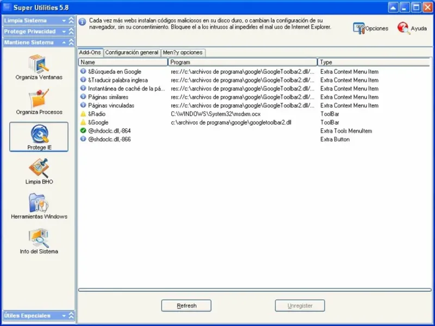The image size is (435, 326).
Task: Sort list by Name column header
Action: coord(123,62)
